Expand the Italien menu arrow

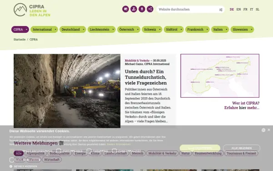pos(227,30)
